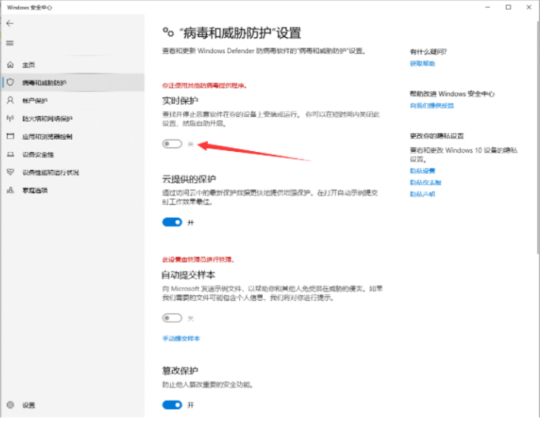Click the page title “病毒和威胁防护”设置
Screen dimensions: 540x423
[241, 33]
